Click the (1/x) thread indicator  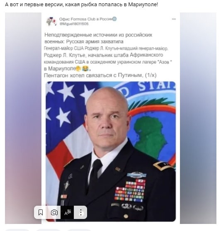point(151,75)
